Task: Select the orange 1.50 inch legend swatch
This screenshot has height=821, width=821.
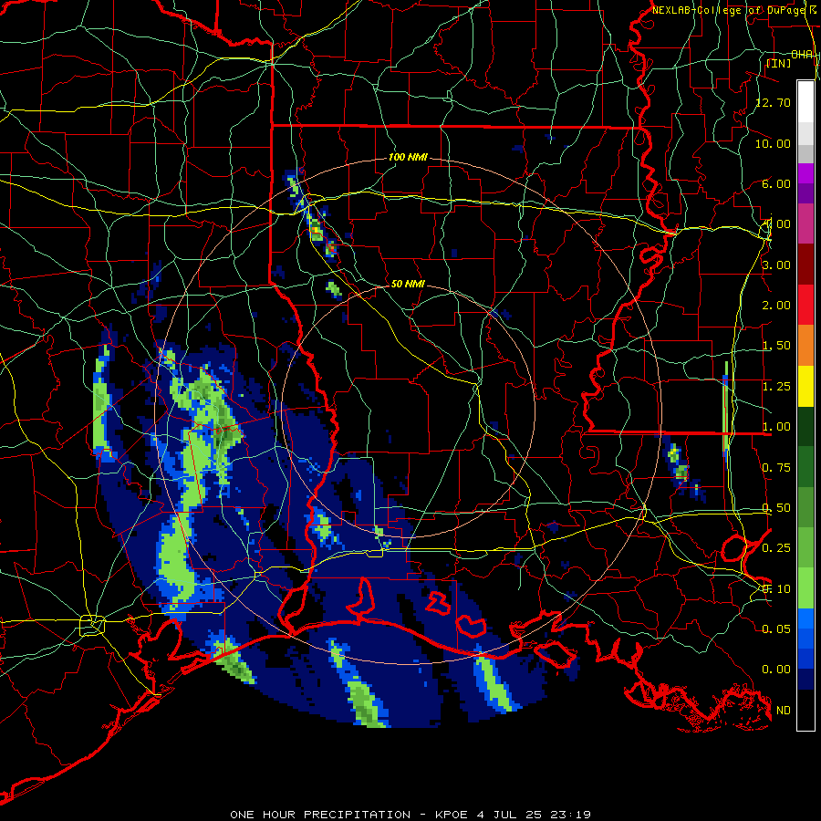Action: pos(805,346)
